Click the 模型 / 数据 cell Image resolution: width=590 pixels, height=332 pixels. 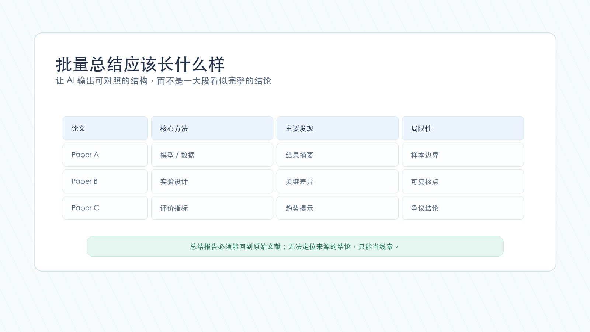point(212,155)
